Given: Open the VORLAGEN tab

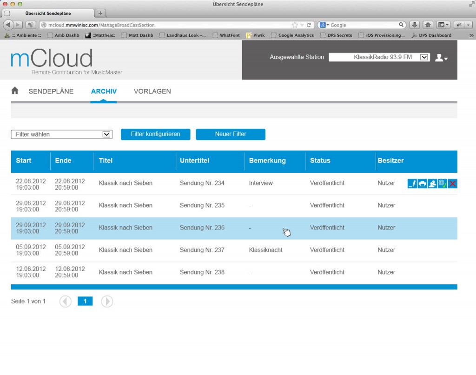Looking at the screenshot, I should [152, 91].
